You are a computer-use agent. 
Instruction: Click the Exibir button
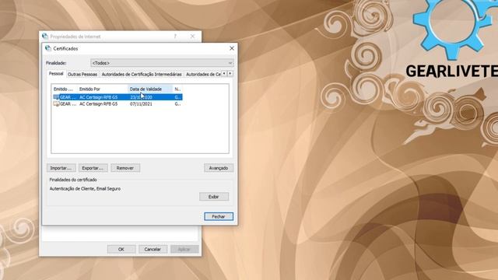pos(214,197)
